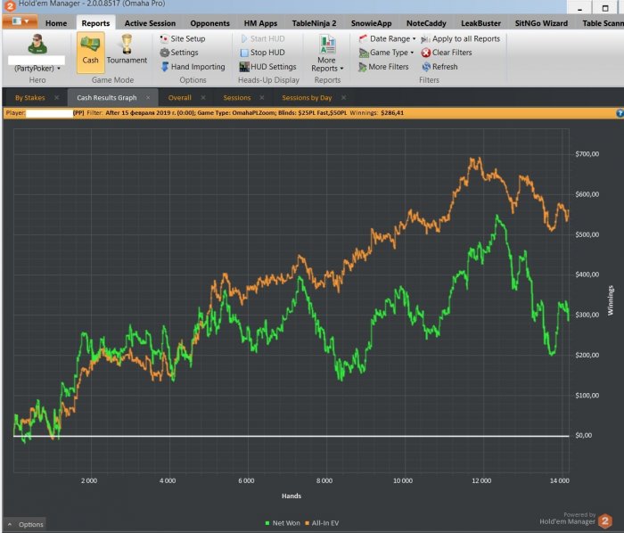Refresh the report data
The width and height of the screenshot is (624, 533).
[426, 67]
